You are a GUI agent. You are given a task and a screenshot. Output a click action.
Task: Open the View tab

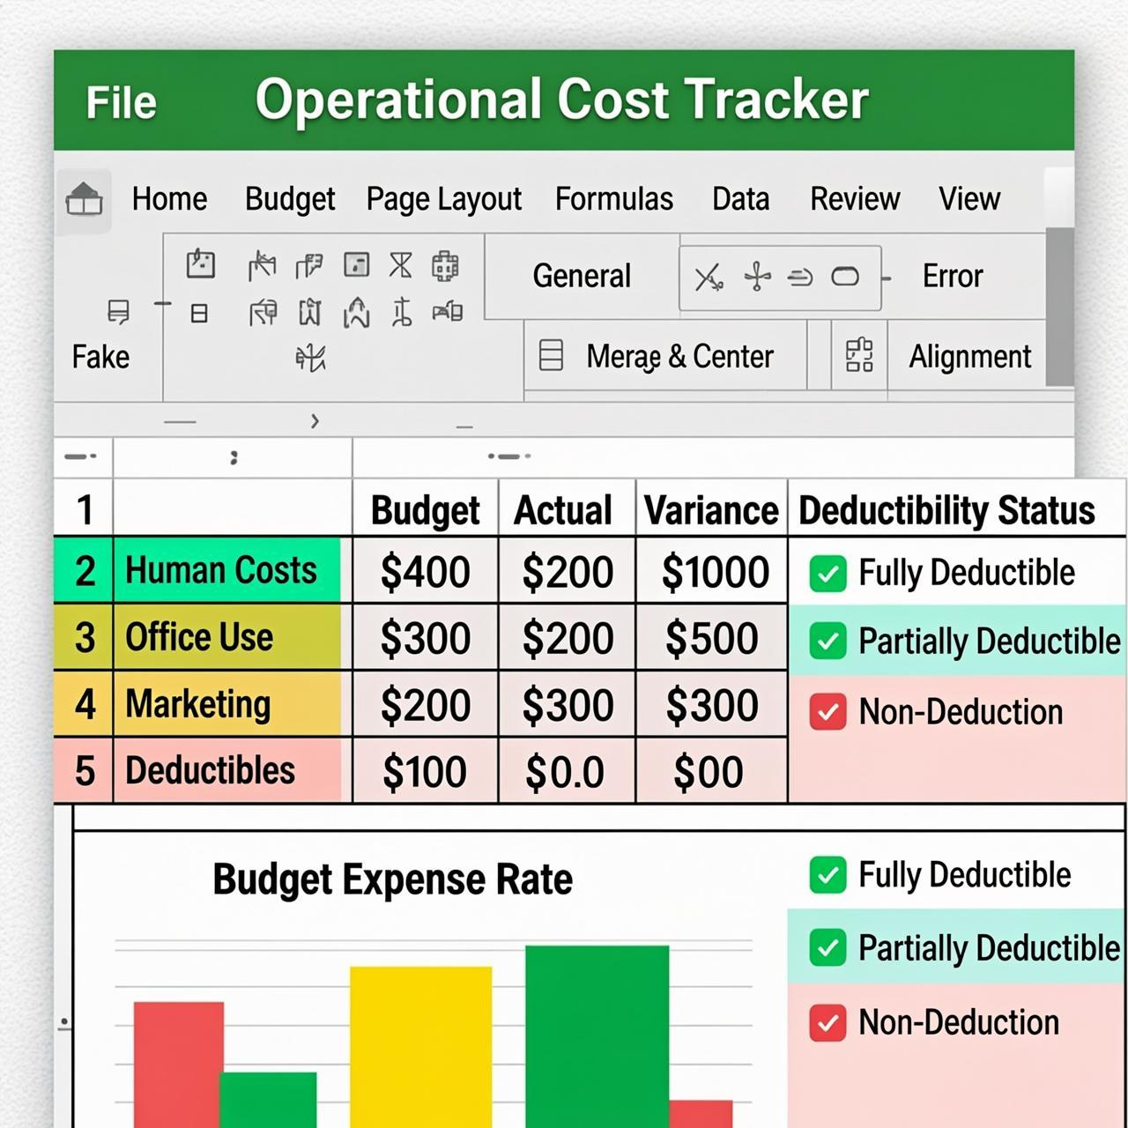969,199
